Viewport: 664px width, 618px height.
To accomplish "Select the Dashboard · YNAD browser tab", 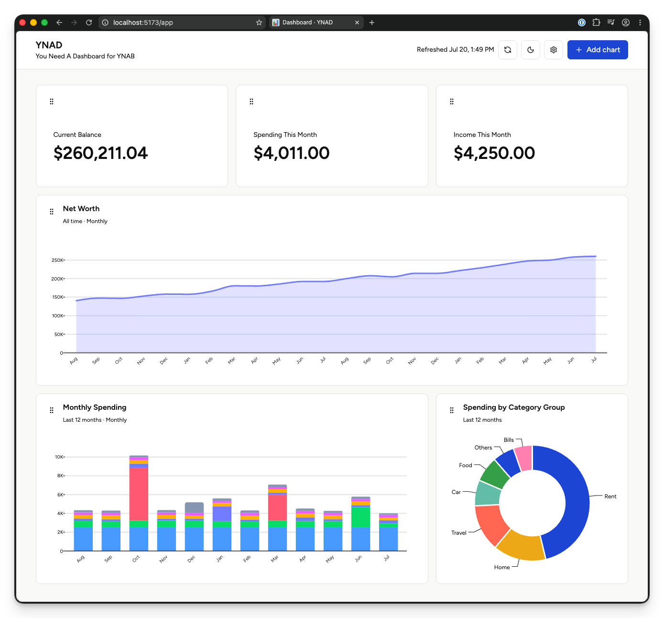I will pos(316,22).
